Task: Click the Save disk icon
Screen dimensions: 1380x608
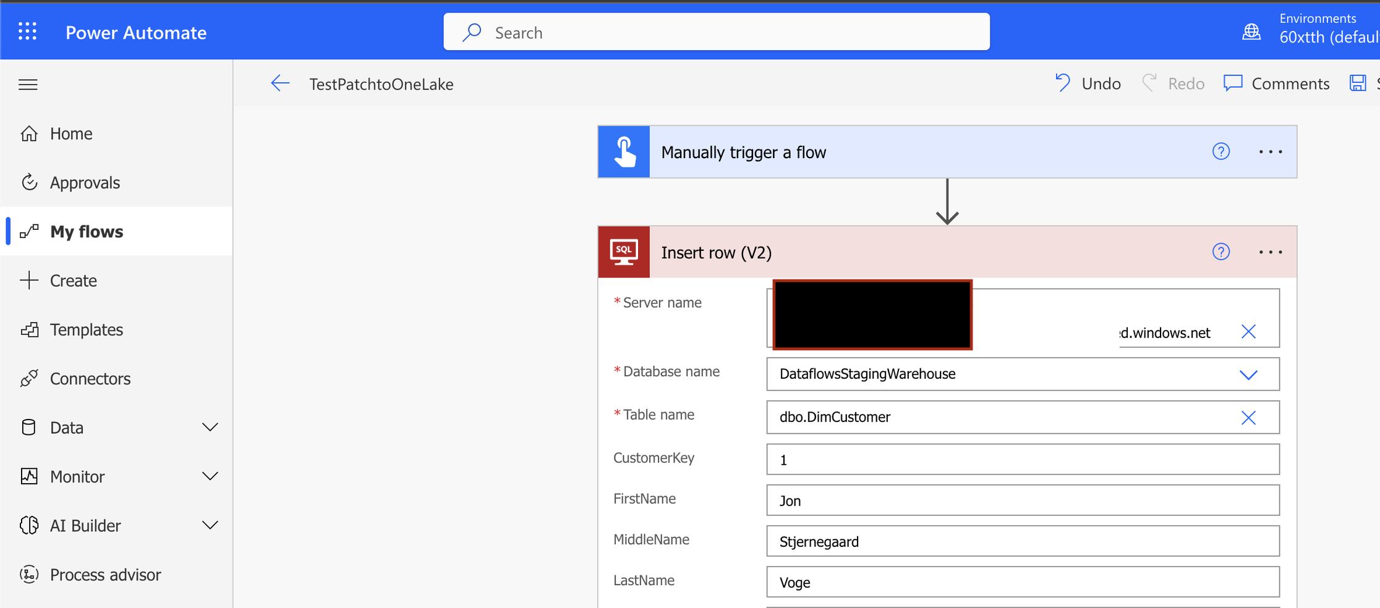Action: coord(1358,83)
